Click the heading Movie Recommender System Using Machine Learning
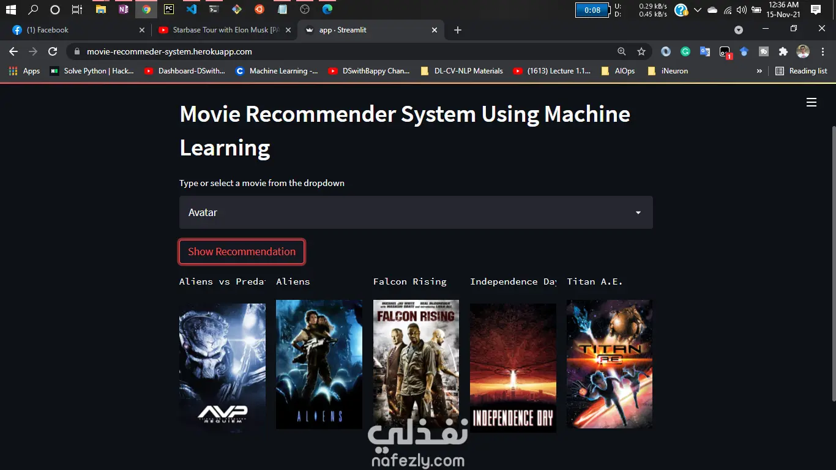This screenshot has width=836, height=470. [x=405, y=131]
